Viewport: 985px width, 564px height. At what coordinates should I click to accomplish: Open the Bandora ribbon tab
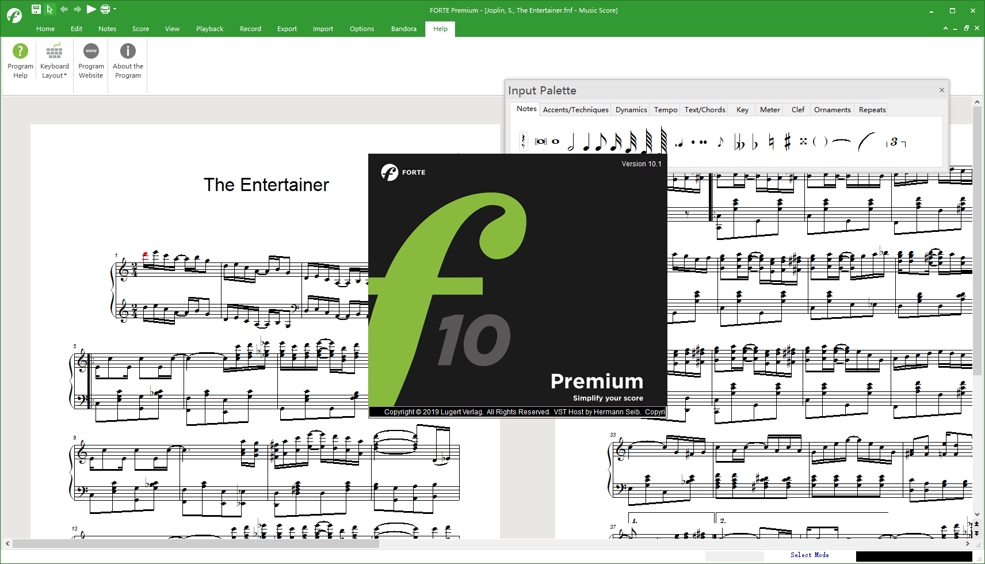[404, 29]
